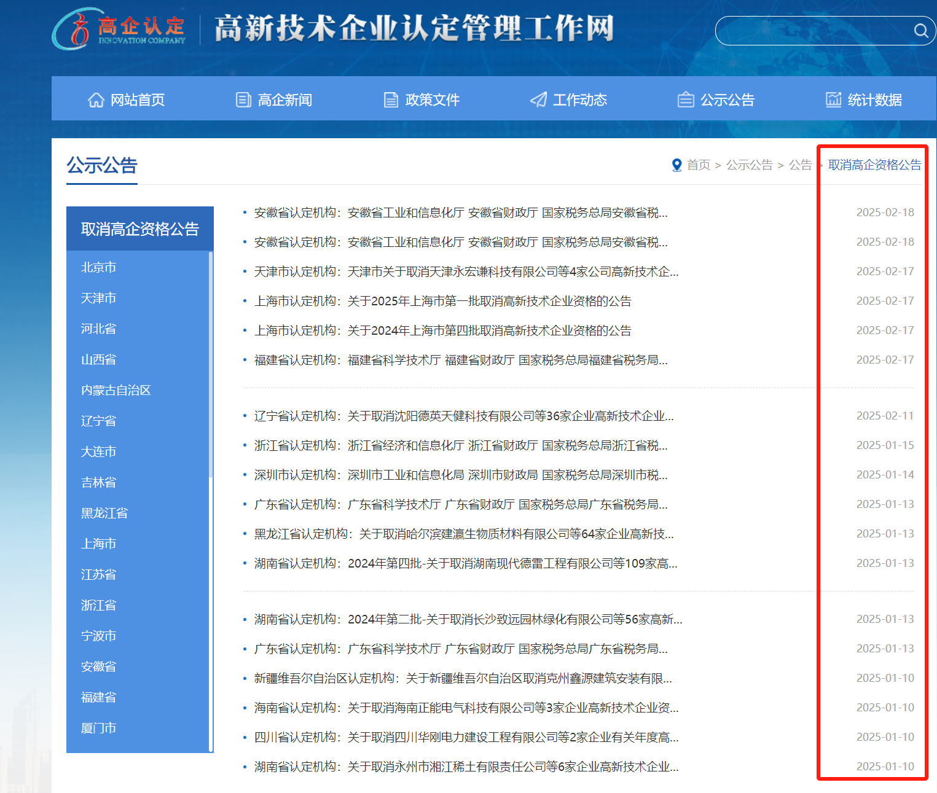This screenshot has width=937, height=793.
Task: Click the search magnifier icon
Action: 920,31
